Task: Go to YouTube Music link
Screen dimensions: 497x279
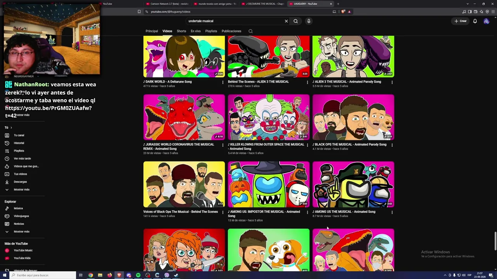Action: point(23,250)
